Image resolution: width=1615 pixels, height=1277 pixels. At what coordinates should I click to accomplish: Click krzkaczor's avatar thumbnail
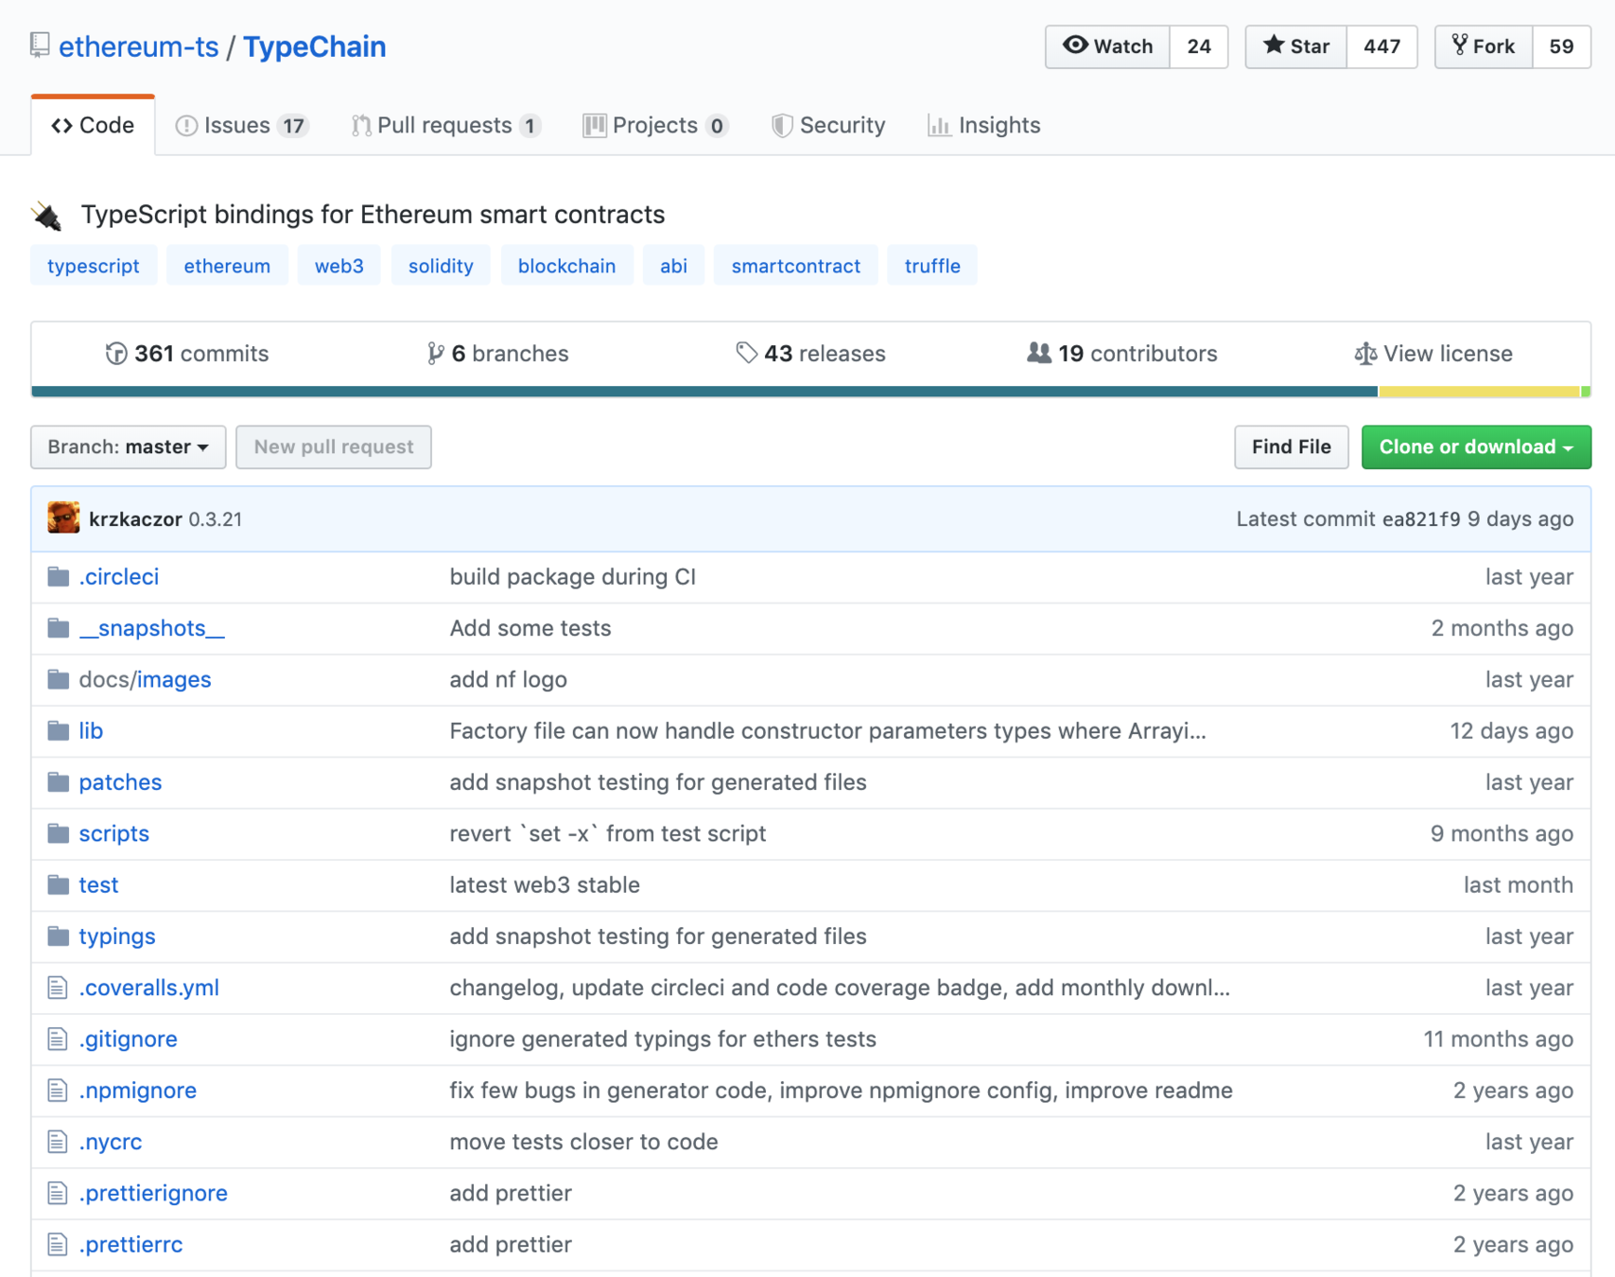point(63,518)
